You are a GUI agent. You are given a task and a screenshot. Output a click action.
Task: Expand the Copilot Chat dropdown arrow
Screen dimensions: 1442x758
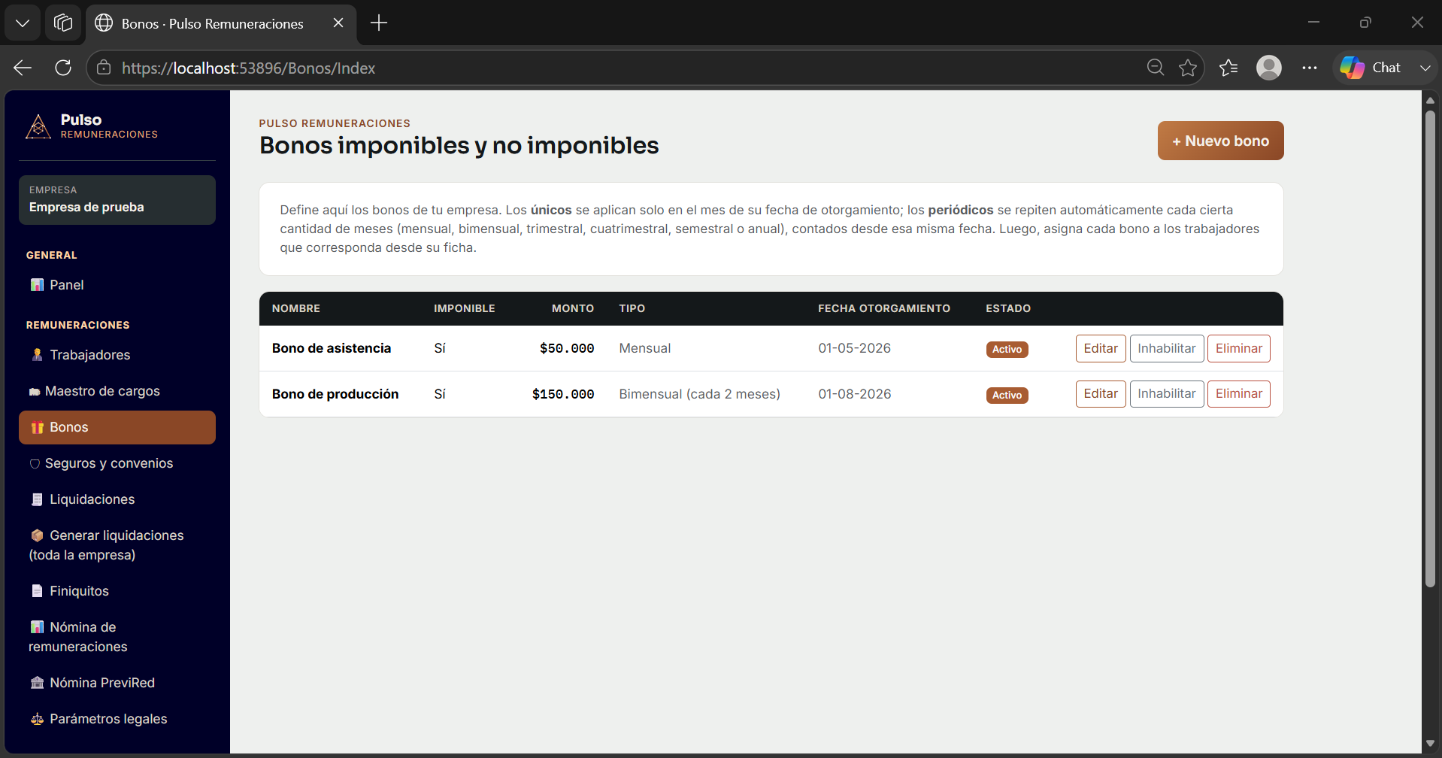click(x=1425, y=68)
